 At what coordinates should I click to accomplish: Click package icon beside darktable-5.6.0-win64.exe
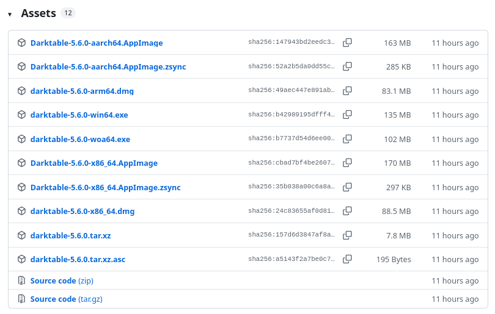coord(21,115)
